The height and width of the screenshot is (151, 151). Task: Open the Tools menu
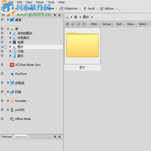[x=51, y=2]
